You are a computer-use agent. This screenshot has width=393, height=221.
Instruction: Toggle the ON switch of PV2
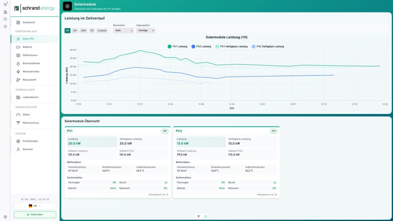click(x=273, y=131)
